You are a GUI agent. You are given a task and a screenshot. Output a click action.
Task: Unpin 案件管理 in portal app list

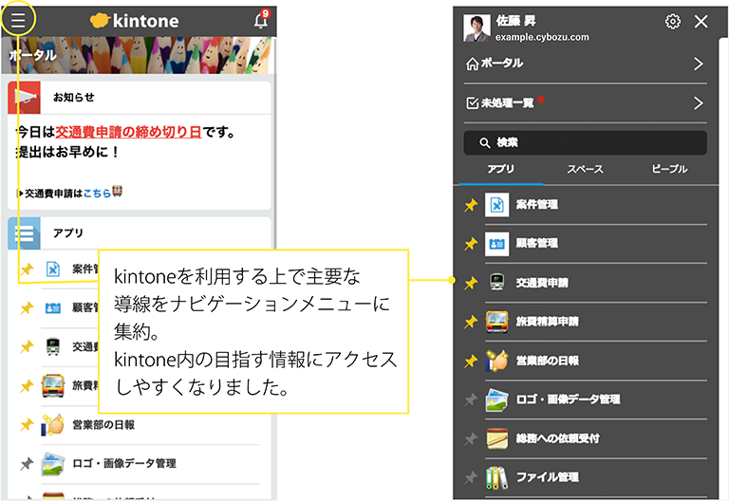27,269
